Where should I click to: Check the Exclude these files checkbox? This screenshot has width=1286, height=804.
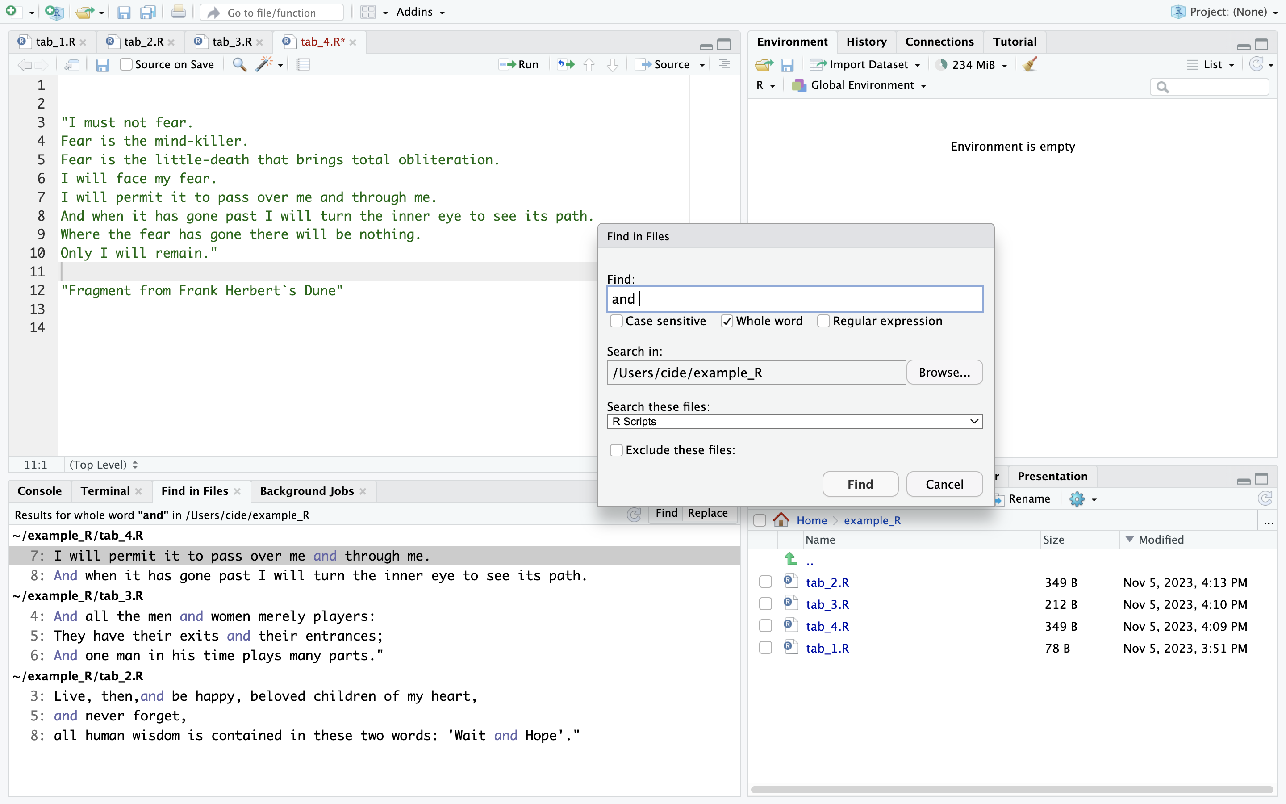[x=616, y=450]
